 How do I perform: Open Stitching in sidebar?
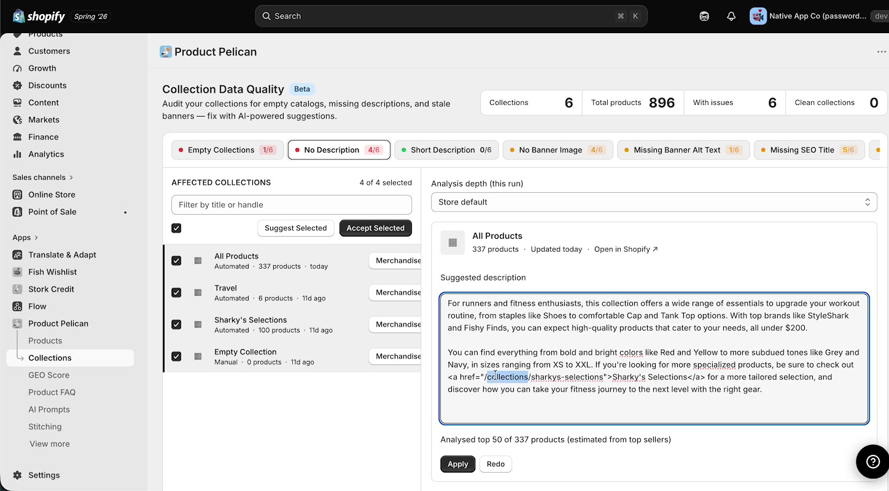(45, 427)
